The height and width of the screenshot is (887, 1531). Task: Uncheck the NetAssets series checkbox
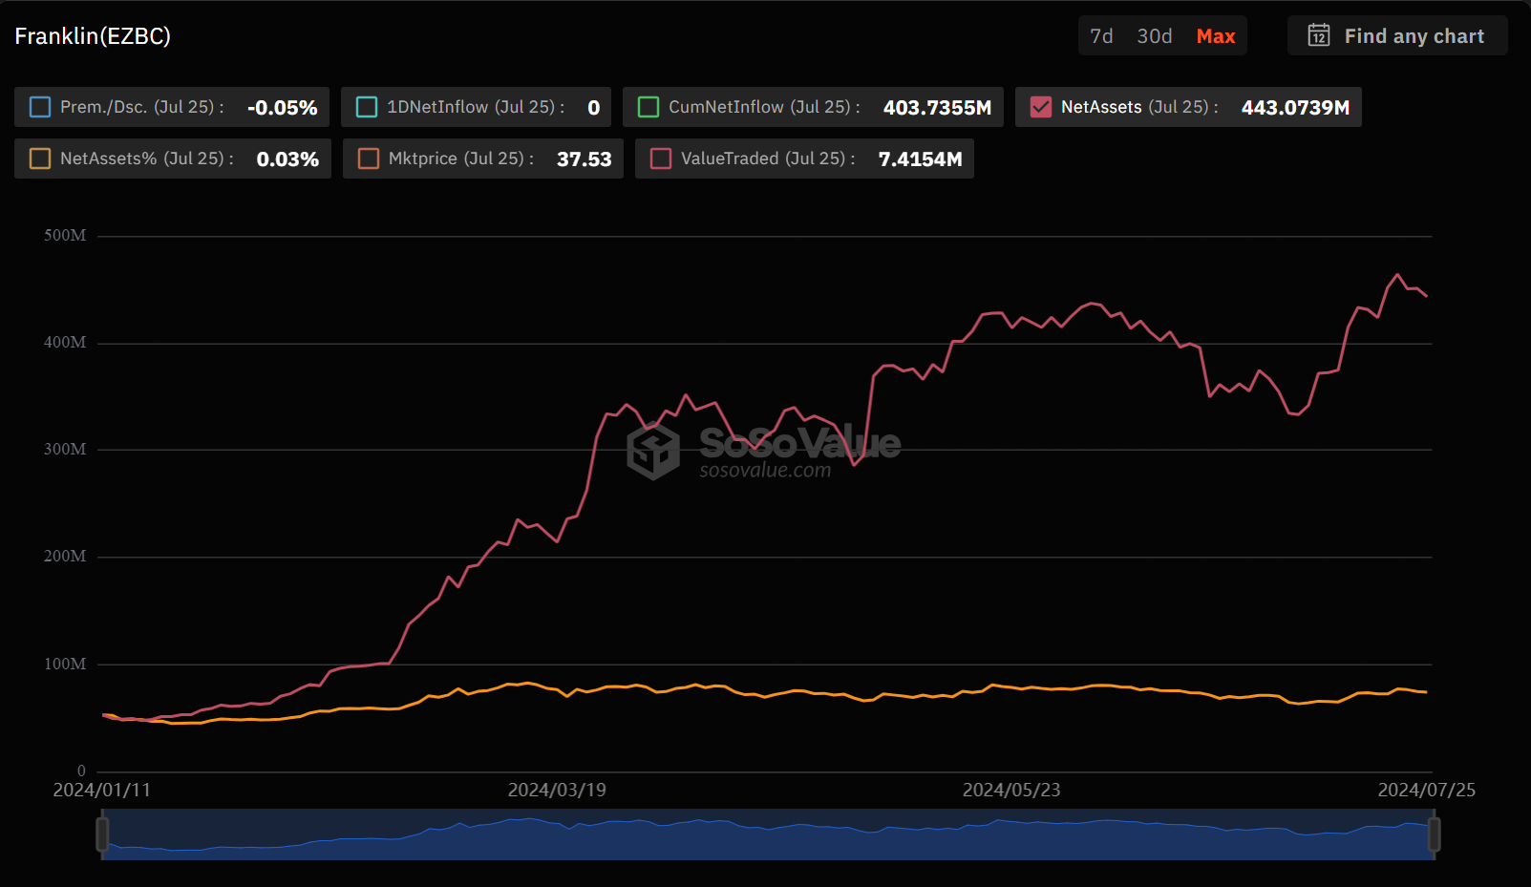pos(1041,107)
